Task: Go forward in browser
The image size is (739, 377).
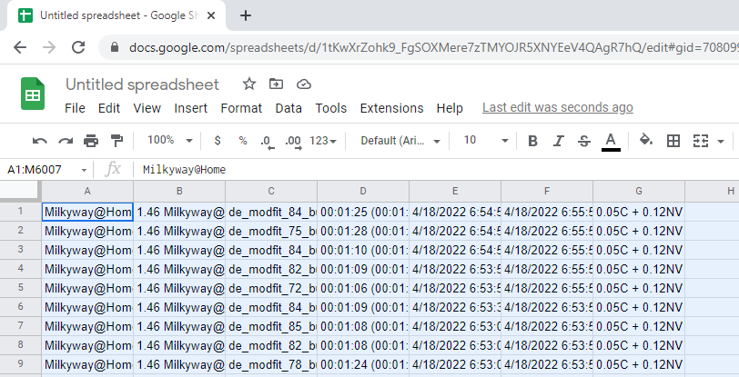Action: 49,47
